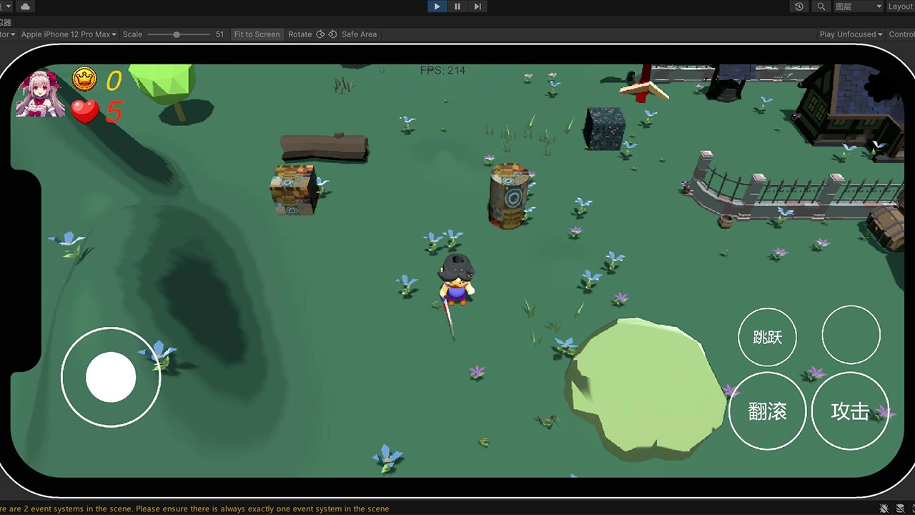Screen dimensions: 915x515
Task: Pause the running game
Action: [x=457, y=6]
